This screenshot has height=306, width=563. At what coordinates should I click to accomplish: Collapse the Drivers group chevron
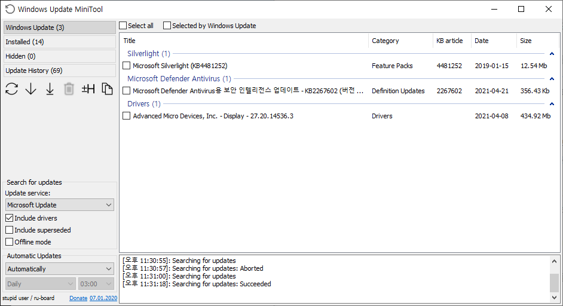552,104
